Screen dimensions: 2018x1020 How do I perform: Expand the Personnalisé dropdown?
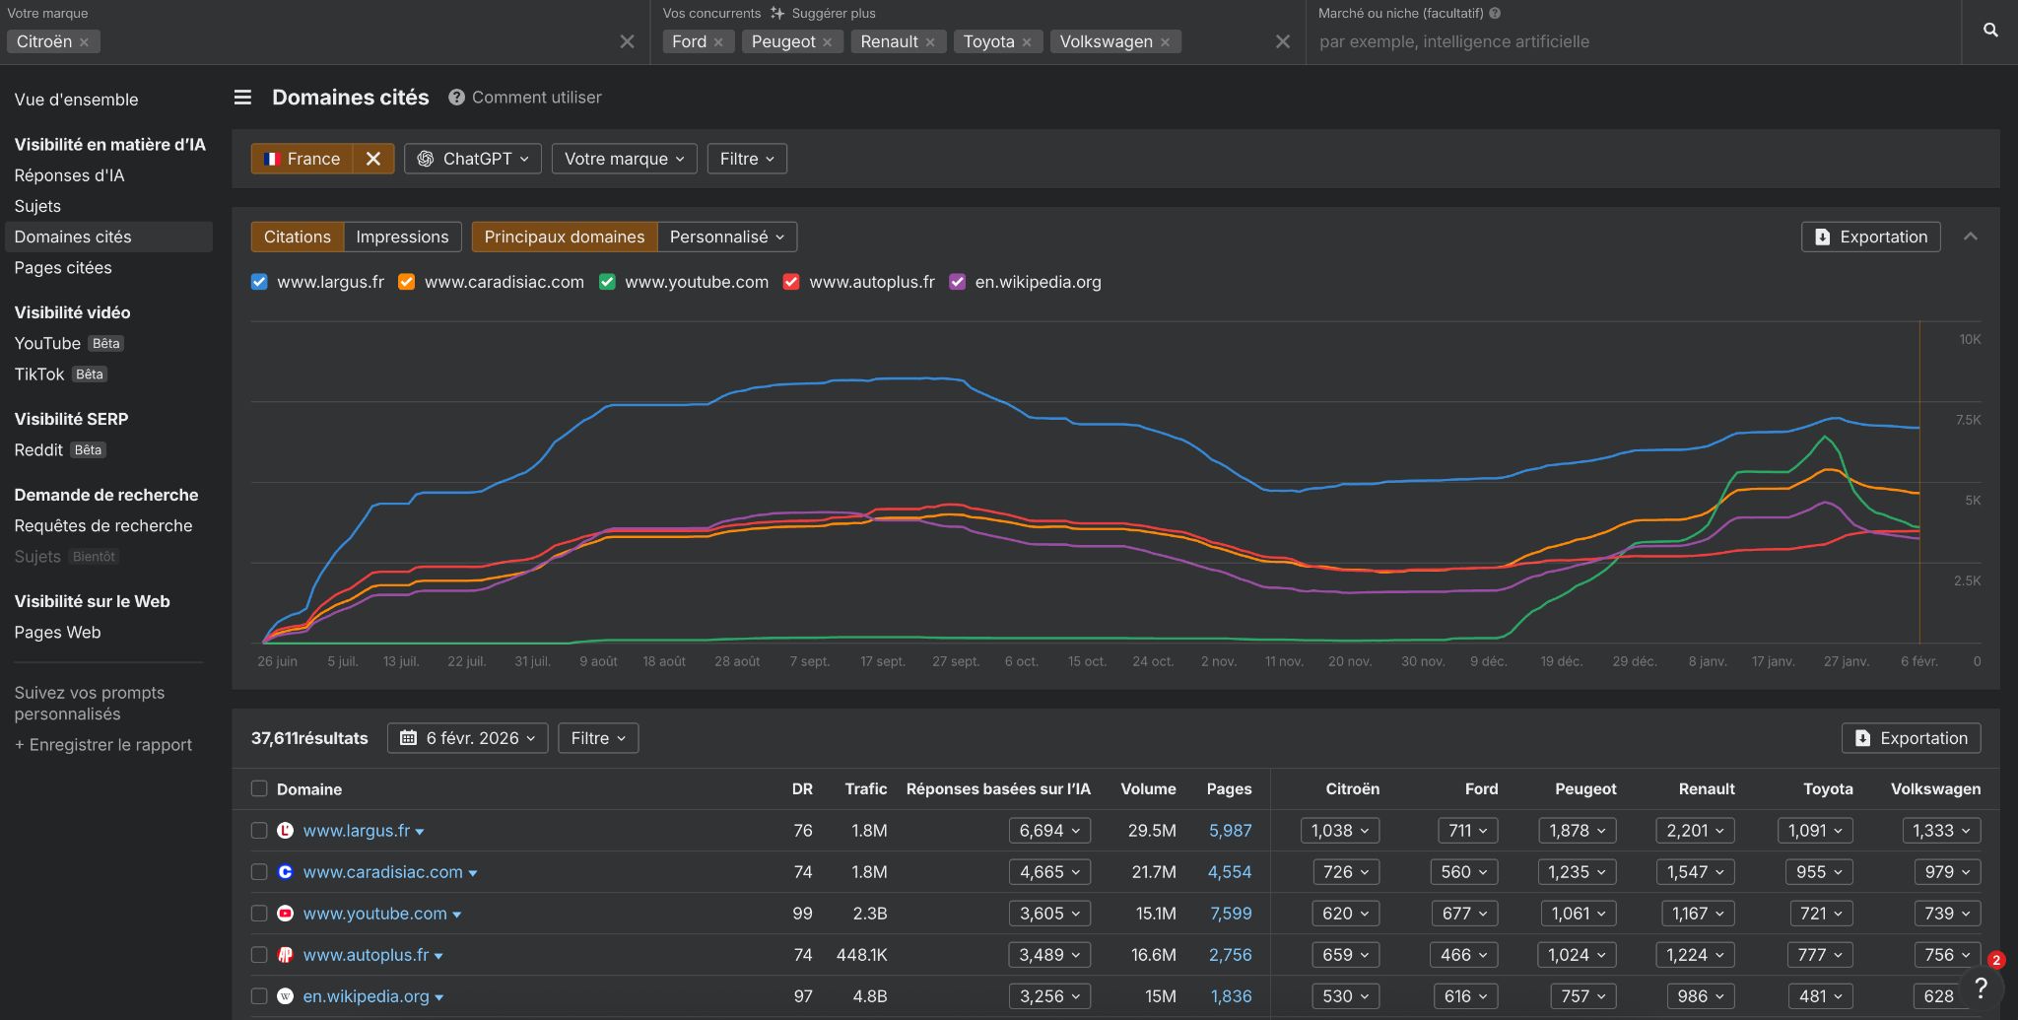click(726, 237)
